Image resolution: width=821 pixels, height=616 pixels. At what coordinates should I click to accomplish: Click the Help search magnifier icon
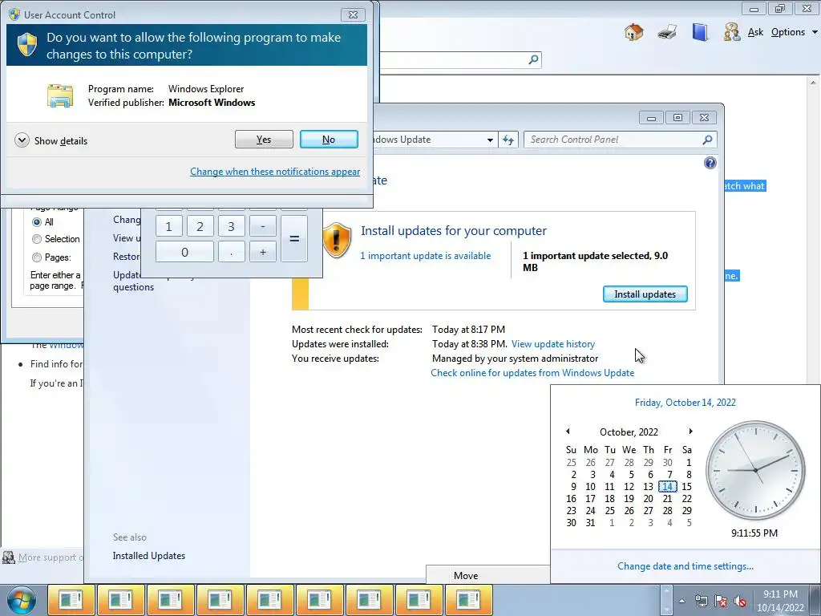[x=533, y=59]
